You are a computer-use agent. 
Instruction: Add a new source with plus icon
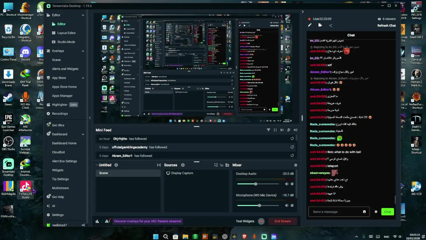183,165
